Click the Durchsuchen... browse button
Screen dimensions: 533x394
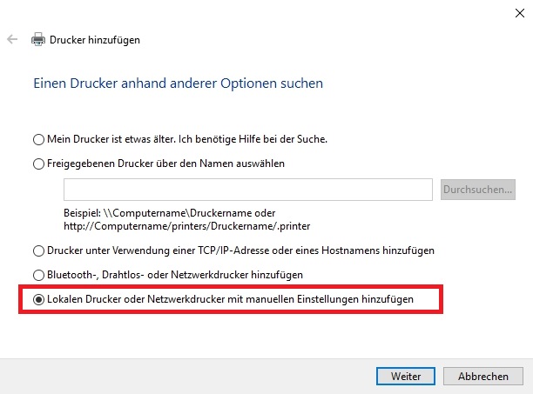[x=478, y=190]
